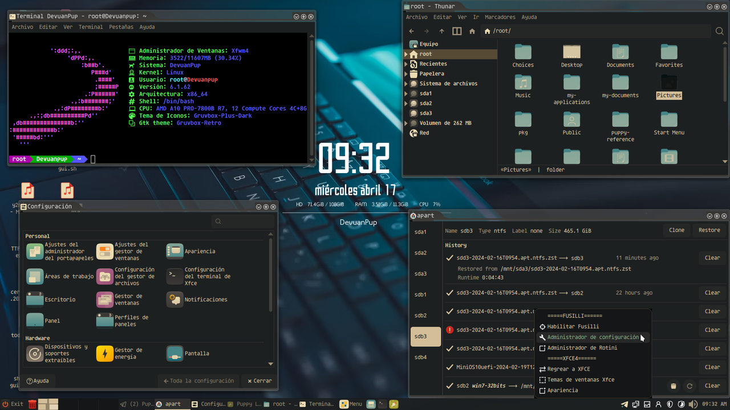The image size is (730, 410).
Task: Open Pantalla settings
Action: pos(188,354)
